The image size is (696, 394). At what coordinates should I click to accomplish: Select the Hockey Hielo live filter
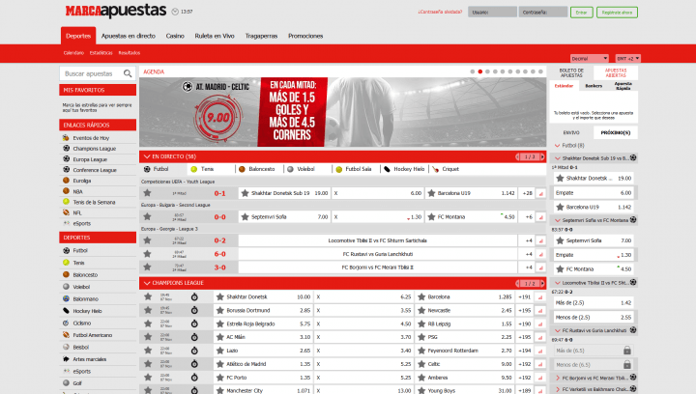[404, 169]
